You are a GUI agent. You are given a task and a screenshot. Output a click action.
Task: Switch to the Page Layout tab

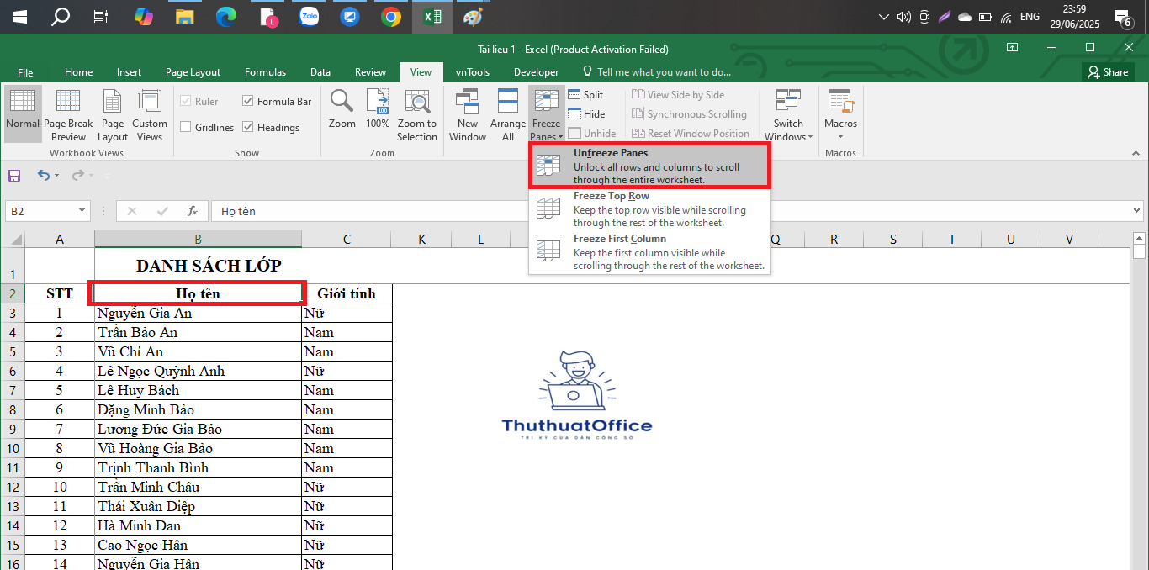point(193,72)
